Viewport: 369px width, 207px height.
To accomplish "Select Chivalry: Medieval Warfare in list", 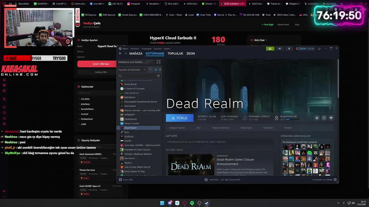I will [138, 154].
